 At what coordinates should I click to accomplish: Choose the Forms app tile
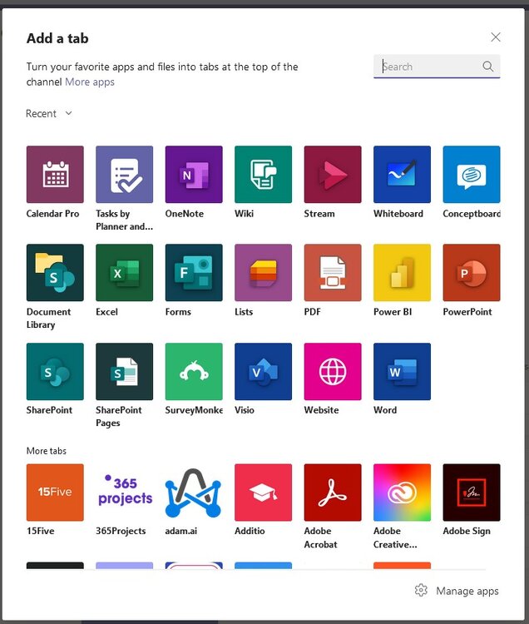point(194,273)
